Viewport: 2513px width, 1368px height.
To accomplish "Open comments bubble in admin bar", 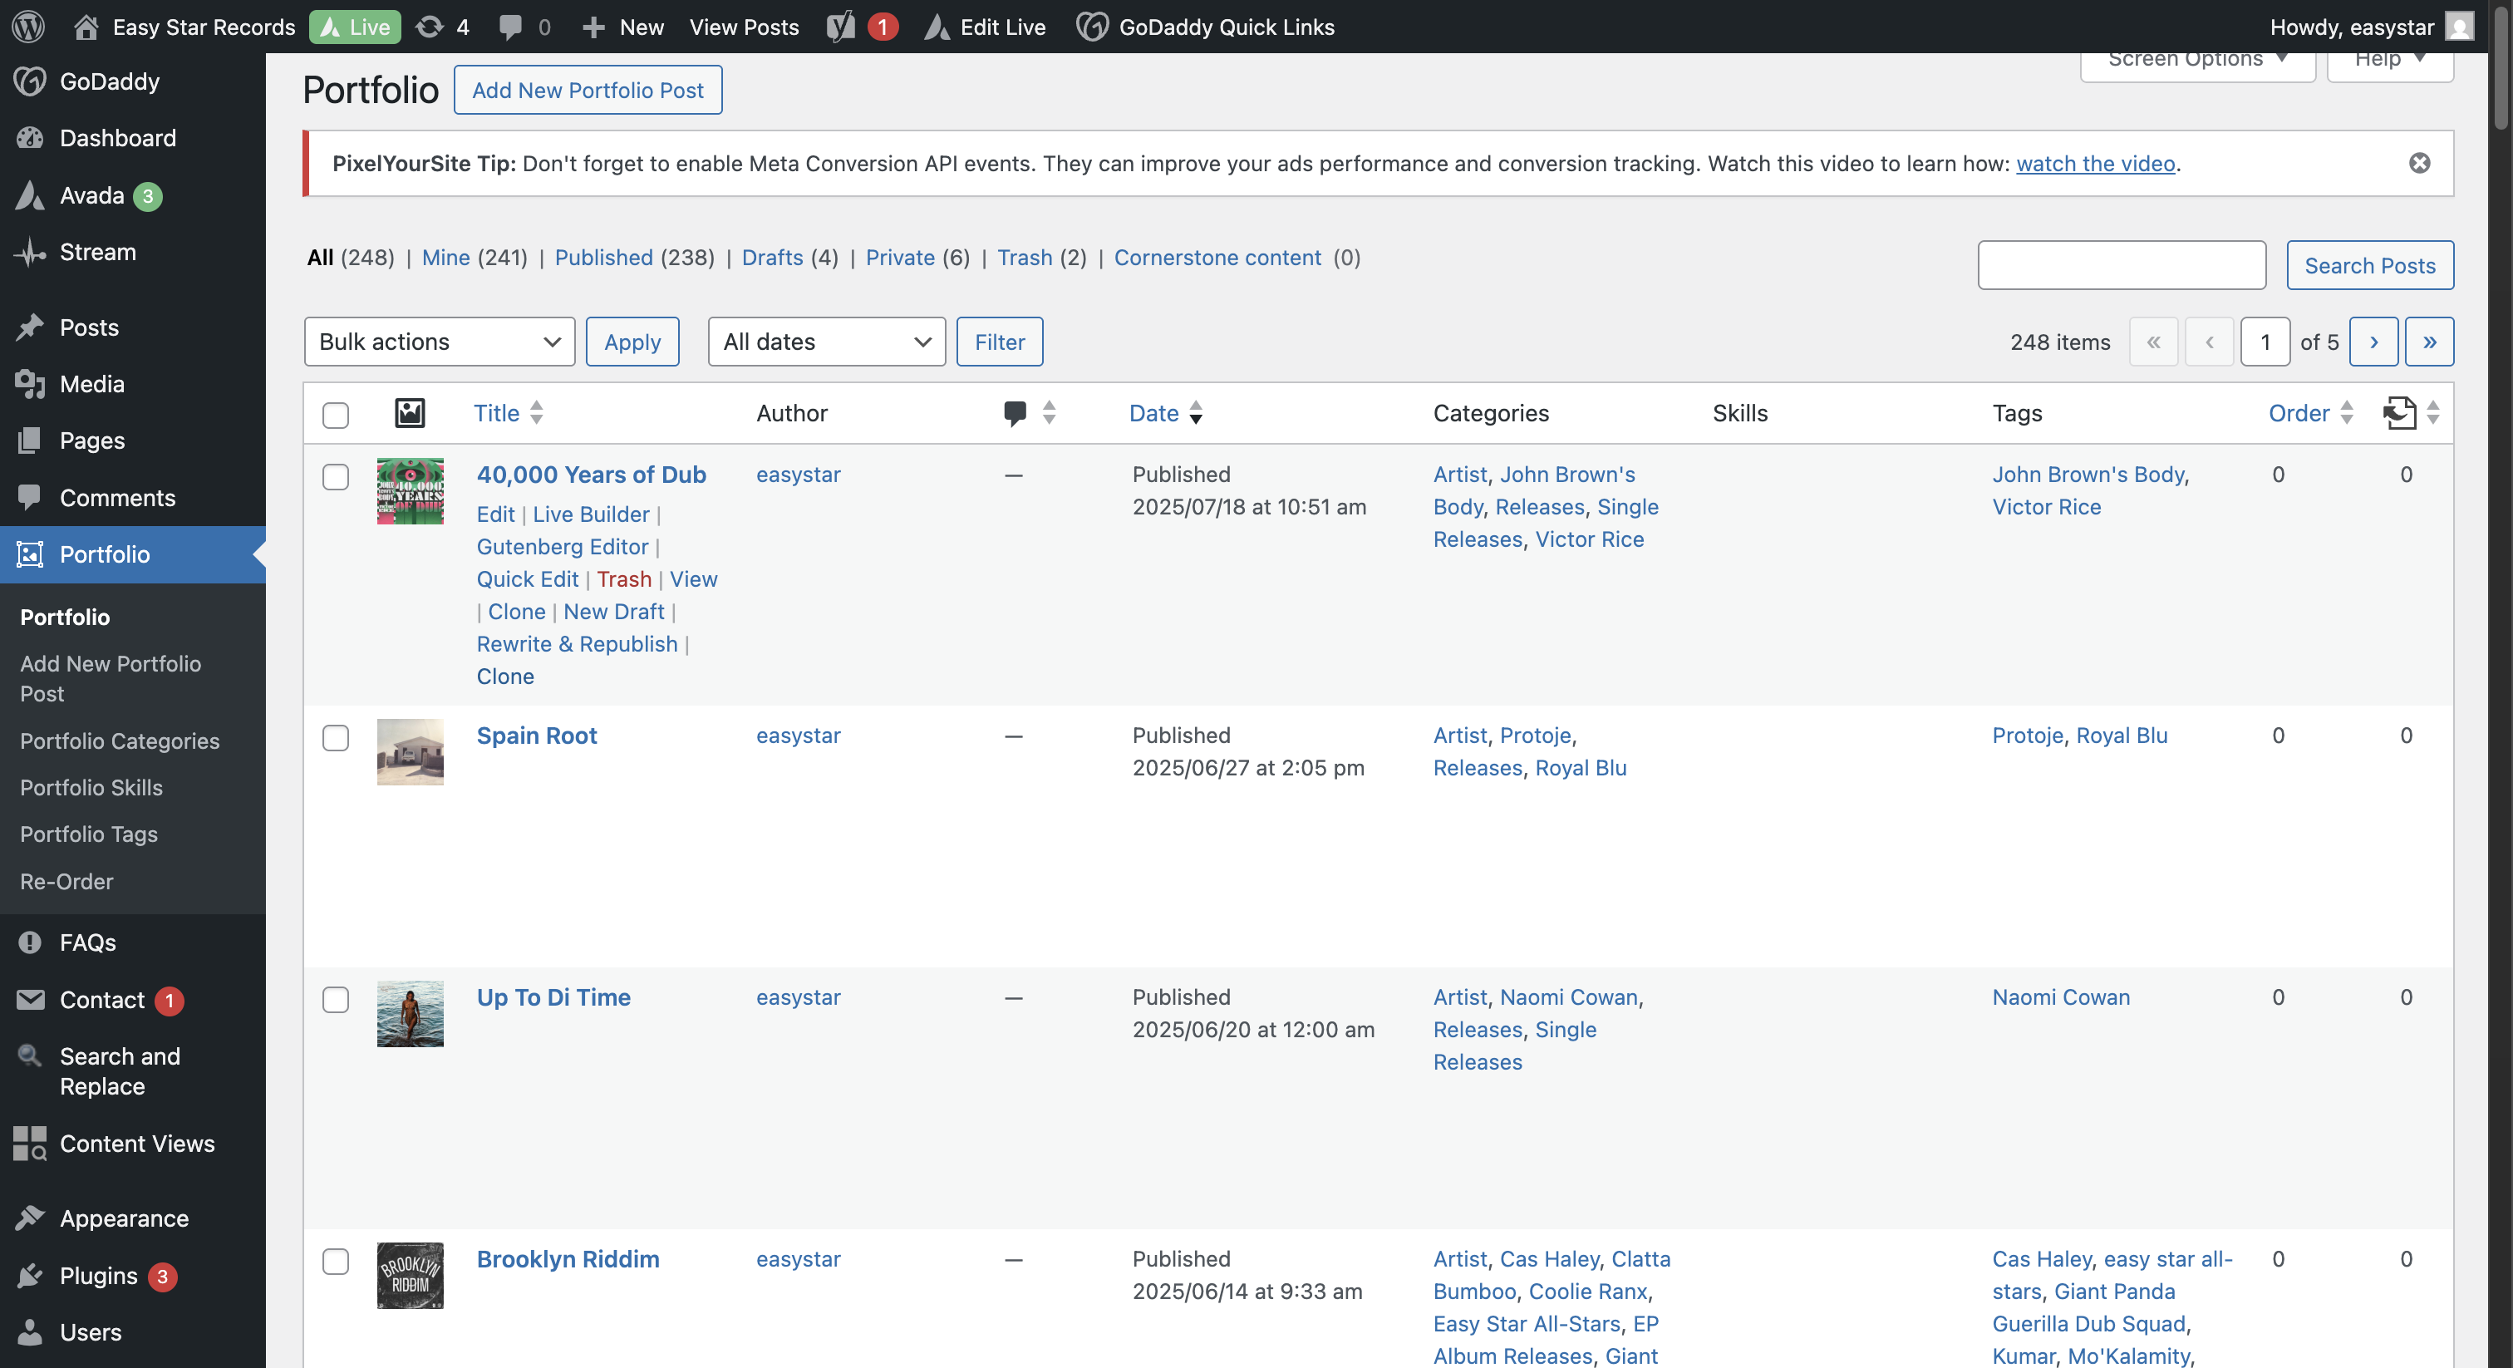I will [x=510, y=27].
